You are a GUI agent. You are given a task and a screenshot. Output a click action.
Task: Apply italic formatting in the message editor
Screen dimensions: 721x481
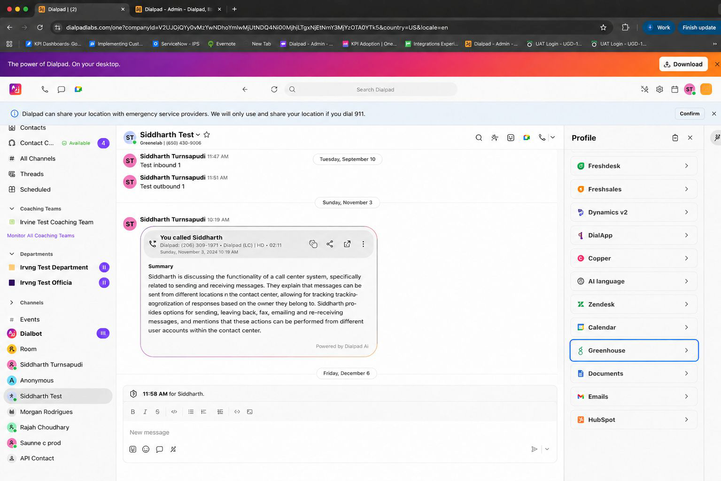pyautogui.click(x=145, y=411)
